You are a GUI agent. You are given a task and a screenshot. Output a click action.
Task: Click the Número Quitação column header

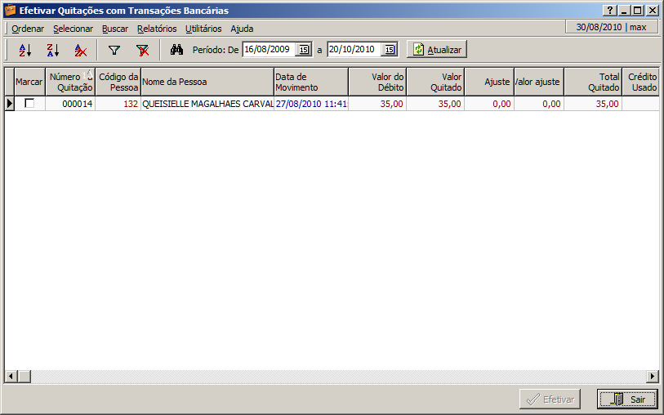(x=70, y=82)
